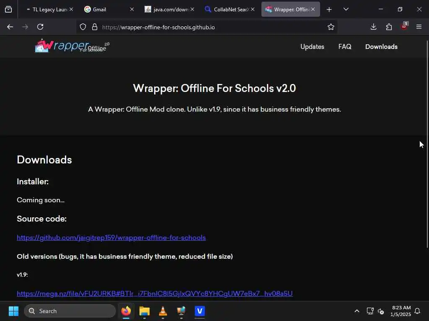View site security padlock info
This screenshot has height=321, width=429.
[95, 27]
